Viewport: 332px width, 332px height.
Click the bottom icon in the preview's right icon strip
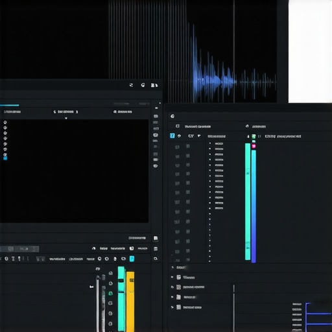coord(156,166)
